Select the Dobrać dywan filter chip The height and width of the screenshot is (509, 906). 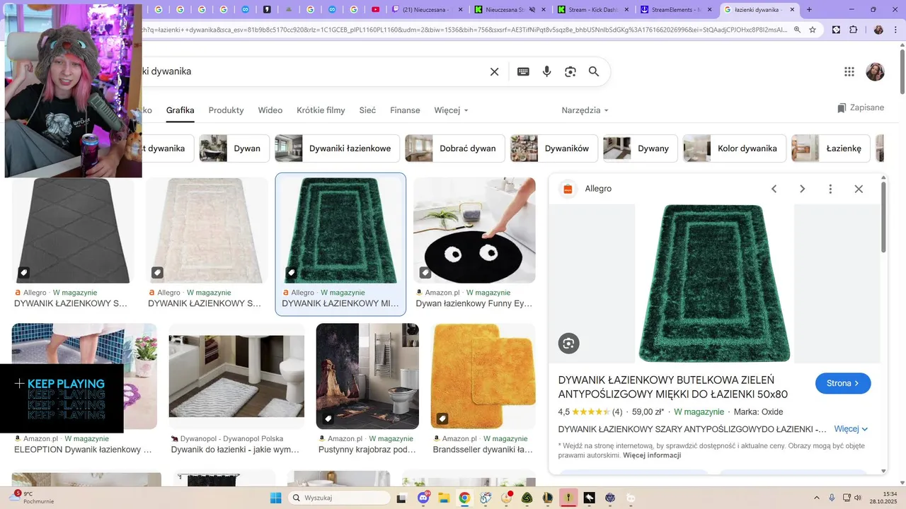point(455,148)
